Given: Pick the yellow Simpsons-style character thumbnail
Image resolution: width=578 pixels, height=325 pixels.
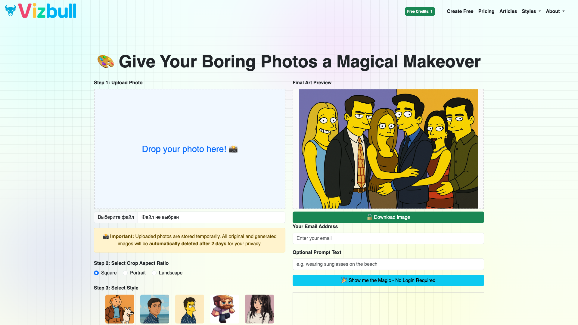Looking at the screenshot, I should [190, 309].
